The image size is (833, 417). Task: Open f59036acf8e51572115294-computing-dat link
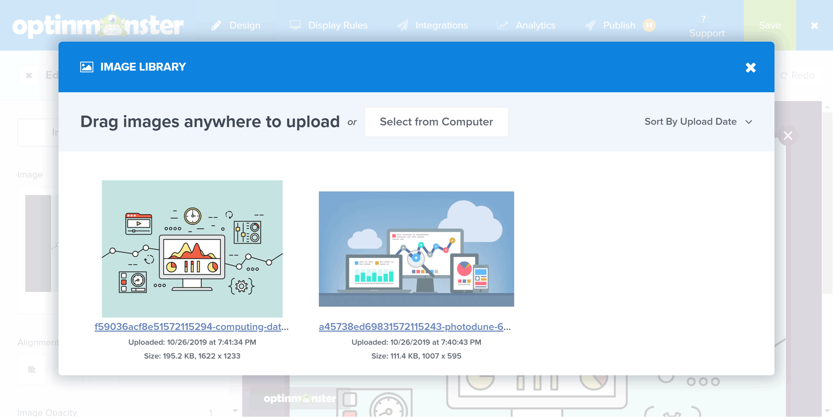[192, 327]
